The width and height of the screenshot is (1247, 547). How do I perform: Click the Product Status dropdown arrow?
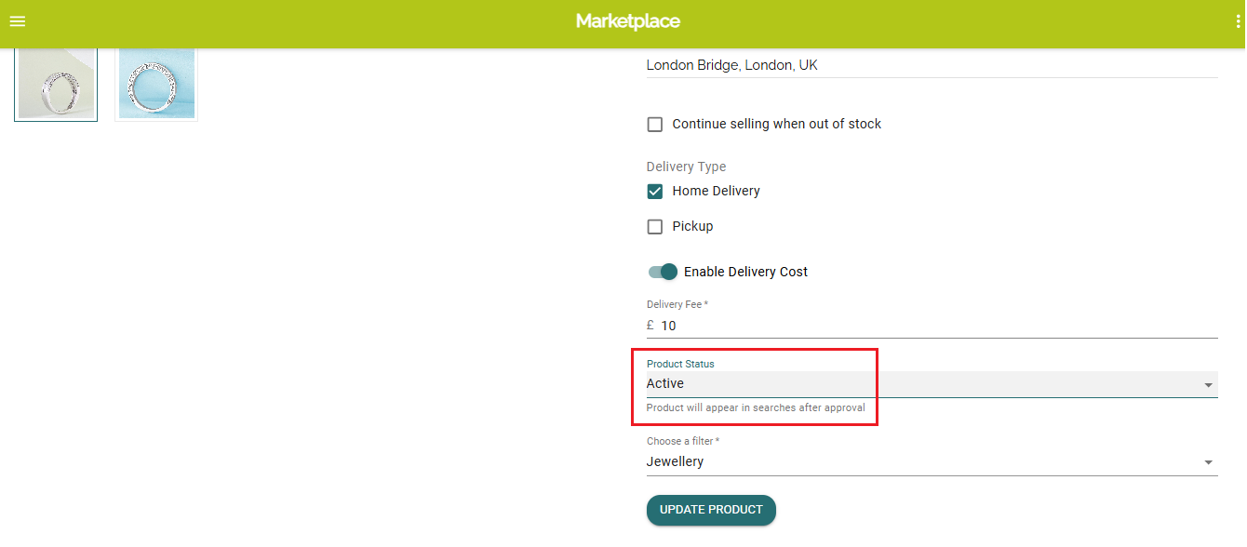coord(1208,385)
